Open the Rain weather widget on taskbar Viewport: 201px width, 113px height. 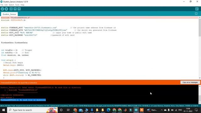[x=152, y=110]
